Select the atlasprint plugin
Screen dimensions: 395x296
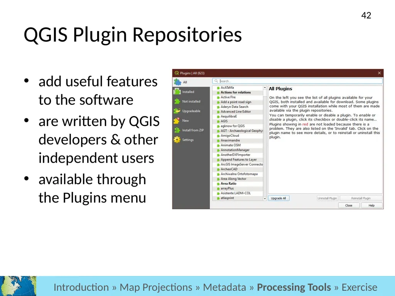238,198
